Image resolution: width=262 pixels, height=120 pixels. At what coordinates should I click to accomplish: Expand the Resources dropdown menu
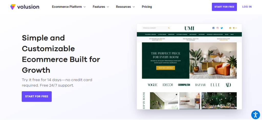pos(125,7)
